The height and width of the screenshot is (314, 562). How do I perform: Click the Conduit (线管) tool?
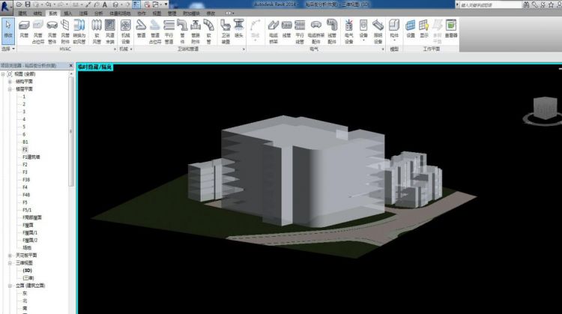point(286,29)
